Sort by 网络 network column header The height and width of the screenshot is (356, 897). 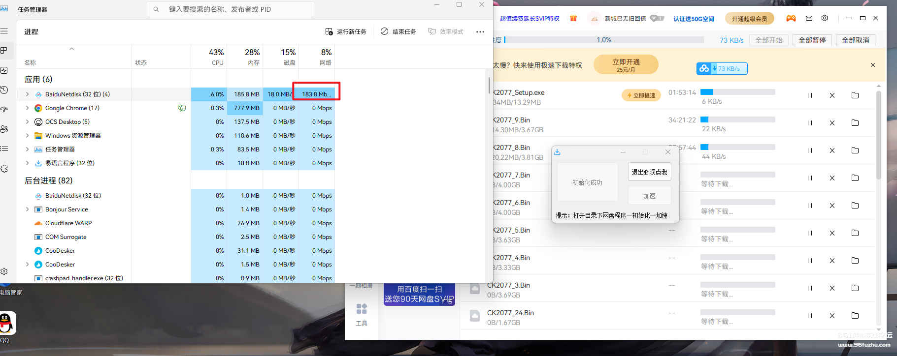click(317, 57)
